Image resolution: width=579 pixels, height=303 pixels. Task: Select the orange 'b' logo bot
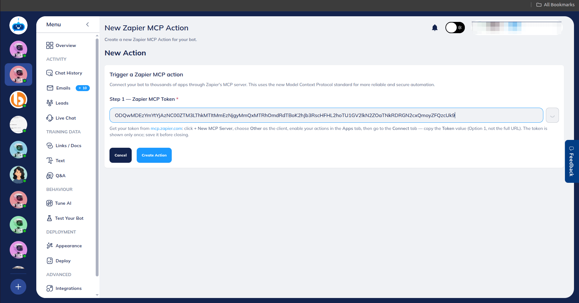18,100
